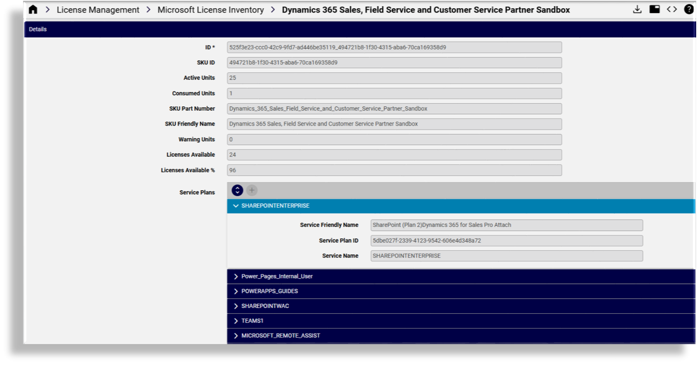Click the ID field
Screen dimensions: 697x365
pos(394,47)
